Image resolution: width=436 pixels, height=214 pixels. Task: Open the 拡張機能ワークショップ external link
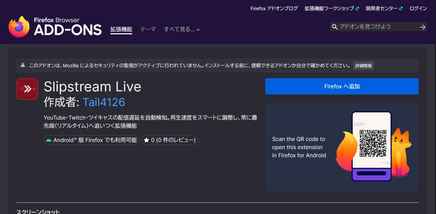click(332, 8)
